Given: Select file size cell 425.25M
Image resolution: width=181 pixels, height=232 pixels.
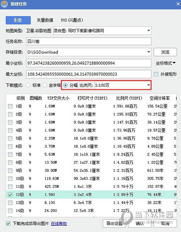Looking at the screenshot, I should click(x=52, y=187).
